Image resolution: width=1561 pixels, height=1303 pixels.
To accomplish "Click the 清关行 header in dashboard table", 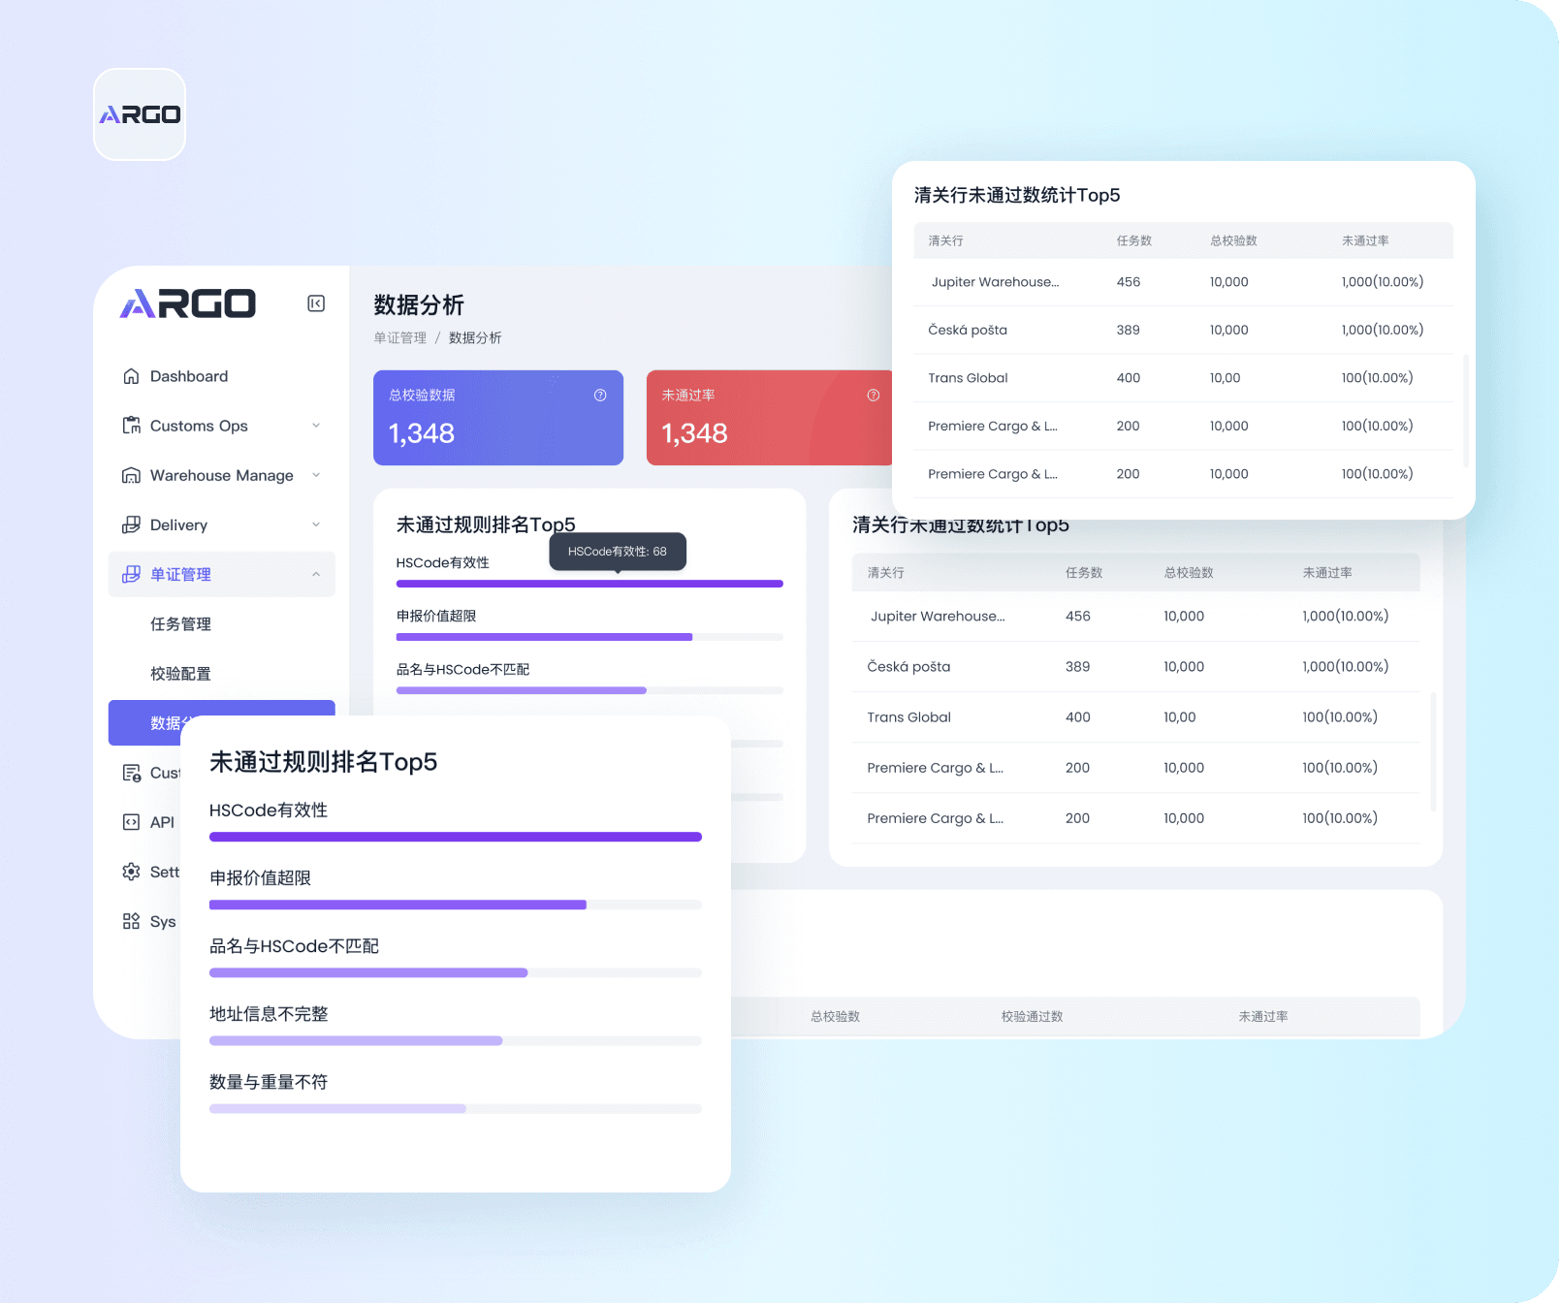I will tap(885, 573).
